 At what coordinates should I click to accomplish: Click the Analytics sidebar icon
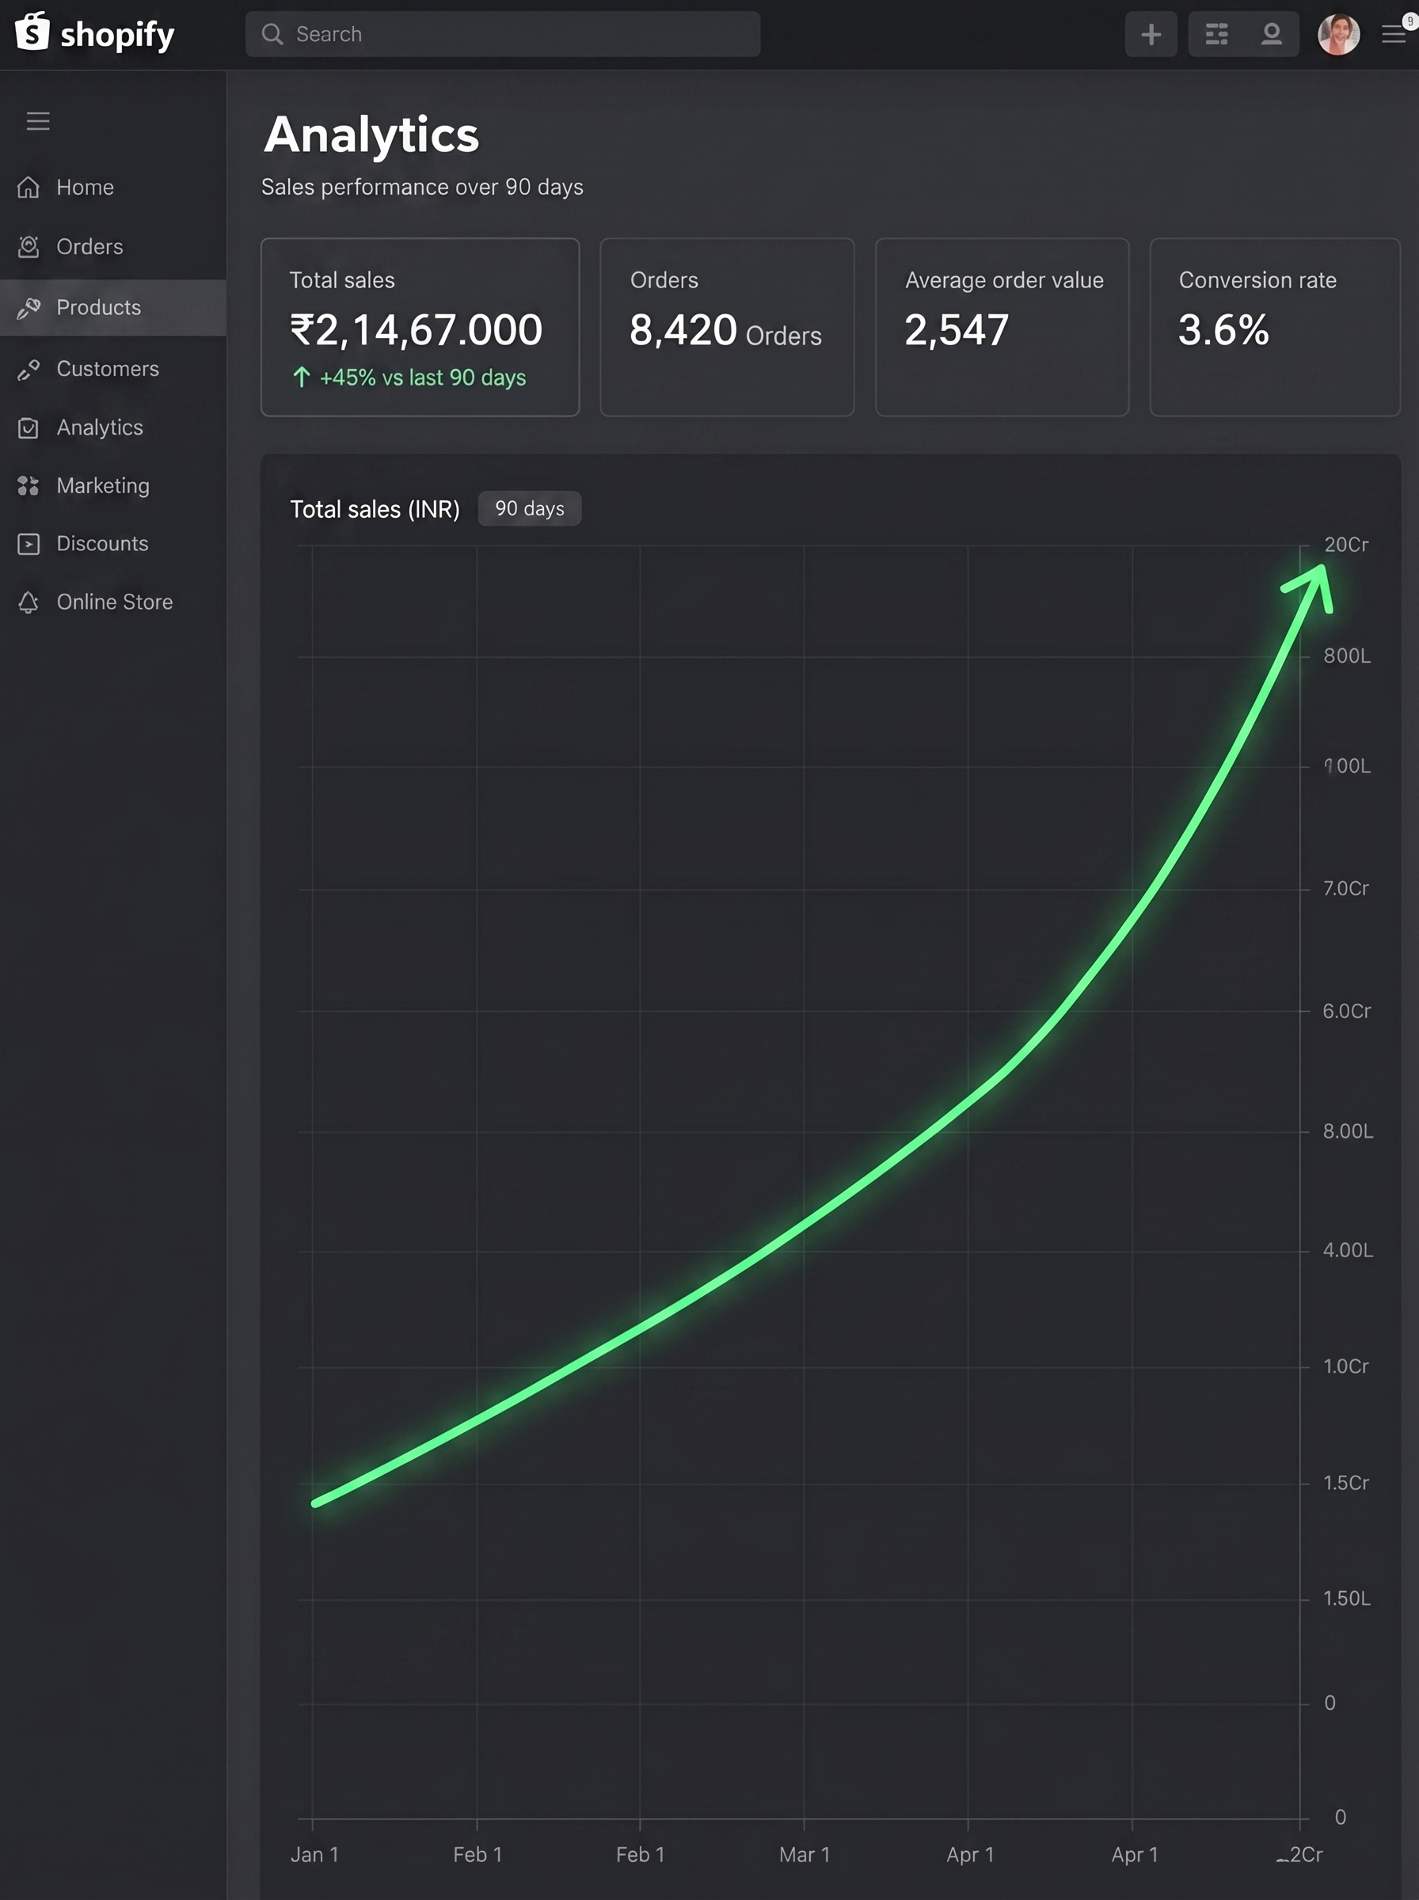[29, 427]
